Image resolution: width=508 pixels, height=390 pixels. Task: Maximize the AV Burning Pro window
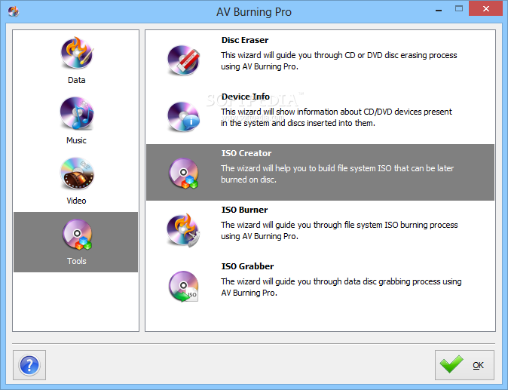tap(459, 9)
